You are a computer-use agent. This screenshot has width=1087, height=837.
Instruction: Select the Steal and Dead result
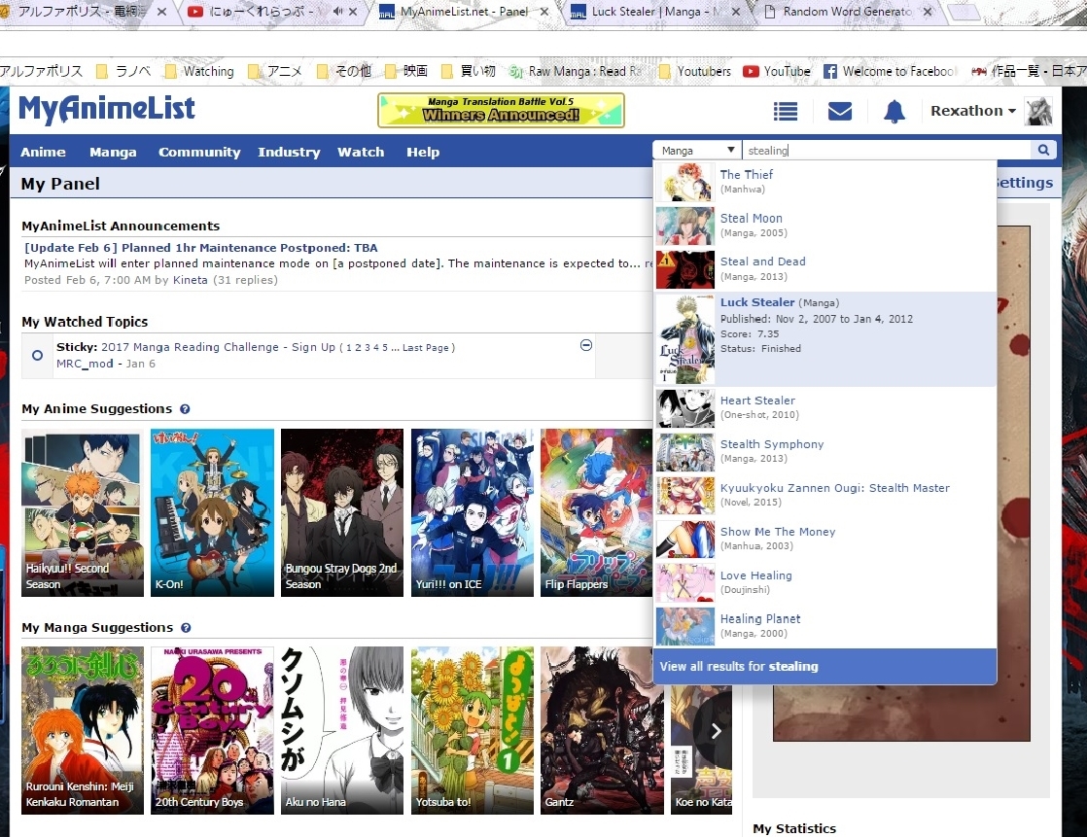[824, 269]
